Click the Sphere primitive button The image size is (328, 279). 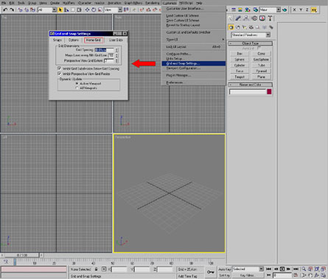[240, 60]
